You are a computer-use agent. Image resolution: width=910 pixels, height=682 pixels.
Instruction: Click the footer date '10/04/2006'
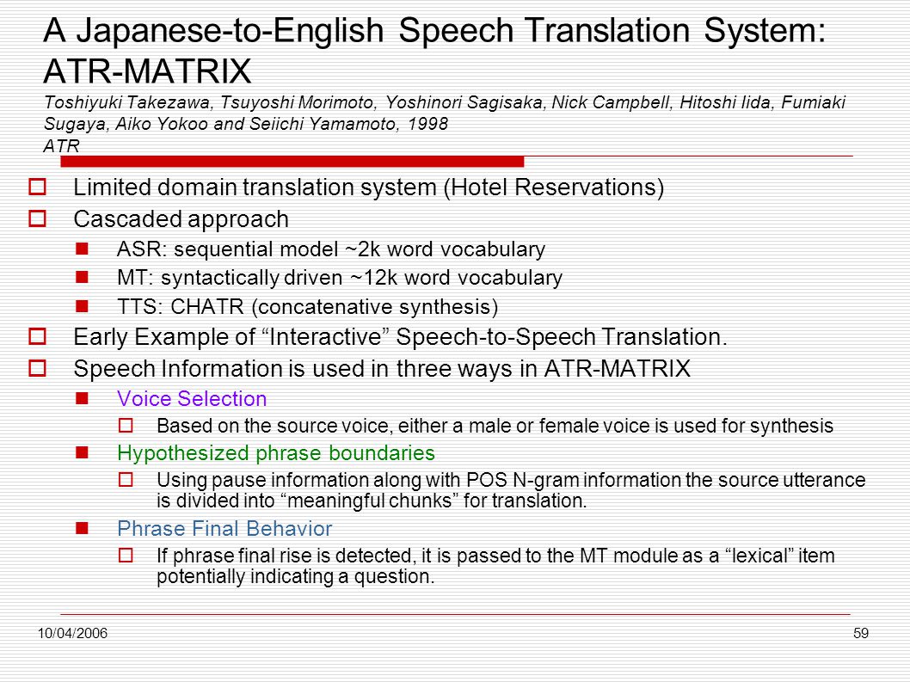(72, 633)
